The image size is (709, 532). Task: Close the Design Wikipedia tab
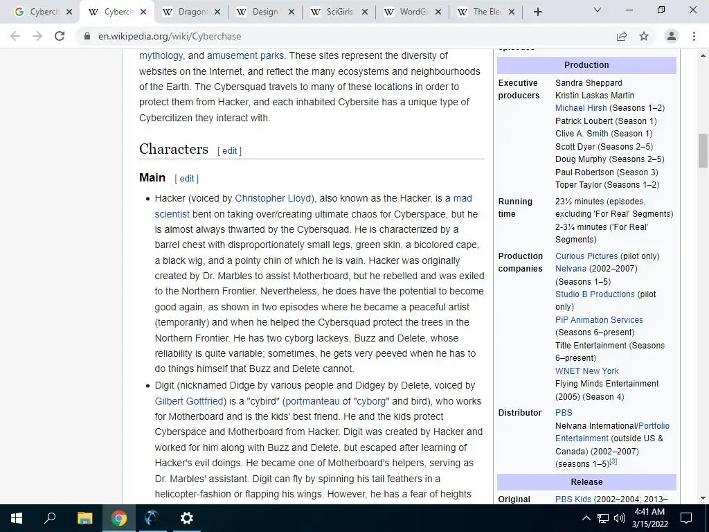click(291, 12)
